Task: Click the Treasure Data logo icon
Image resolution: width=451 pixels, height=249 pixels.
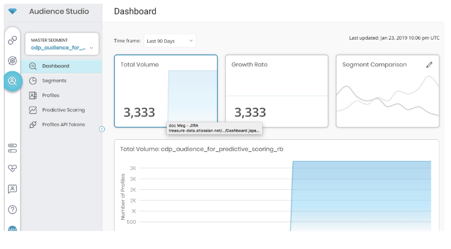Action: click(x=12, y=11)
